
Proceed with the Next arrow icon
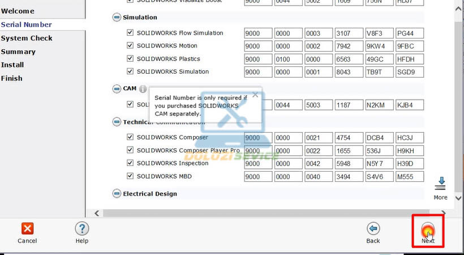(428, 229)
